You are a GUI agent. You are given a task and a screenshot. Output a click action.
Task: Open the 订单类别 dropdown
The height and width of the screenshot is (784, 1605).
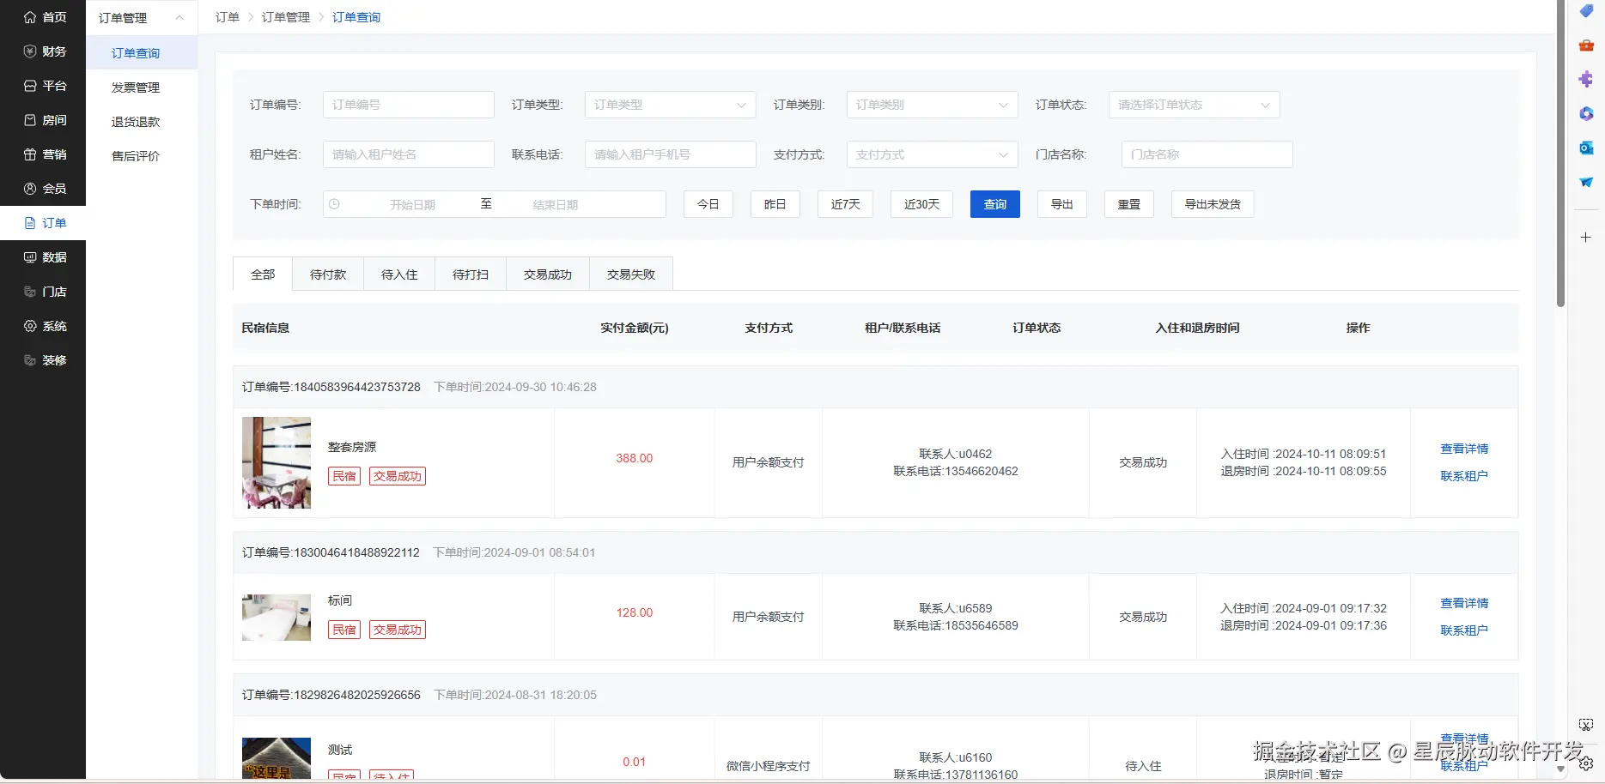click(x=933, y=105)
